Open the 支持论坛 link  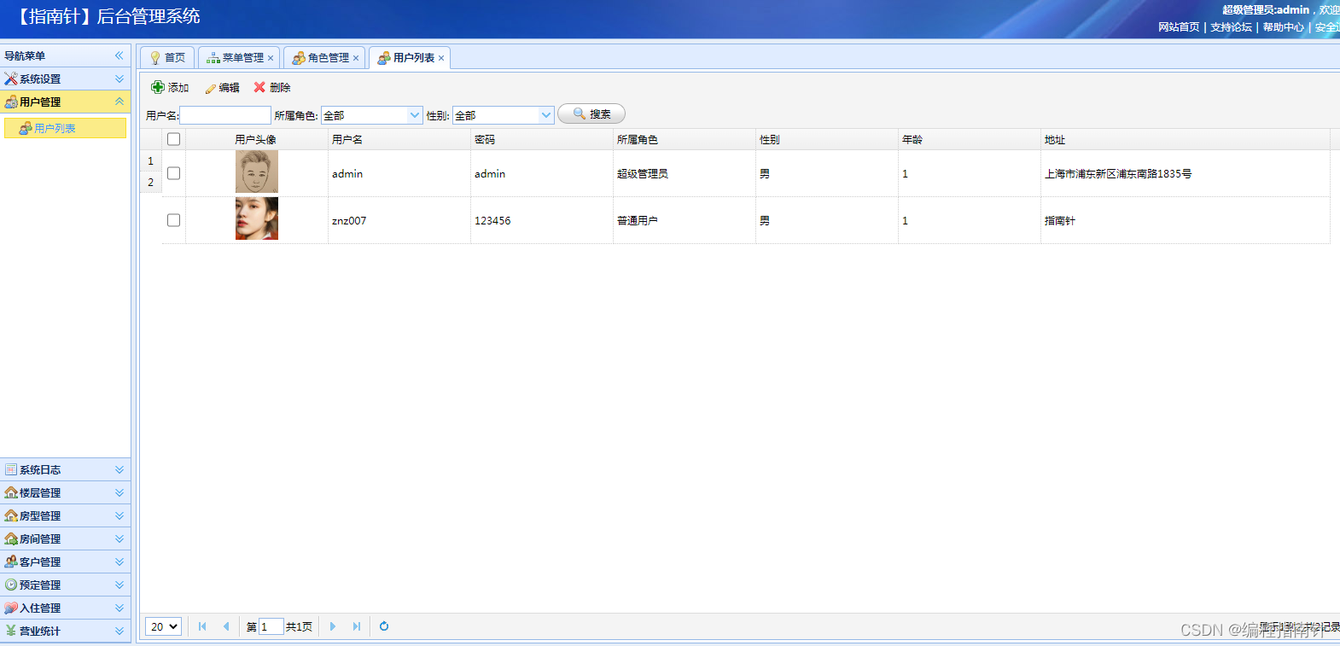click(1231, 27)
